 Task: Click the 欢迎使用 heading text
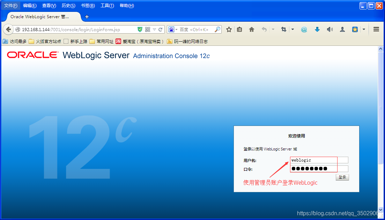coord(296,136)
